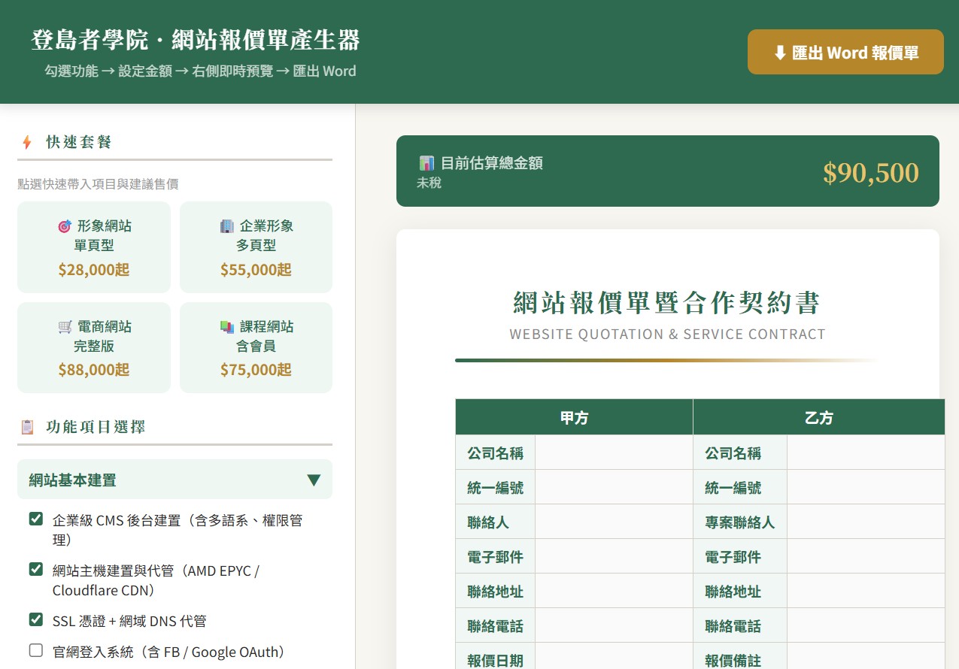This screenshot has width=959, height=669.
Task: Click the $75,000起 price text
Action: pyautogui.click(x=256, y=370)
